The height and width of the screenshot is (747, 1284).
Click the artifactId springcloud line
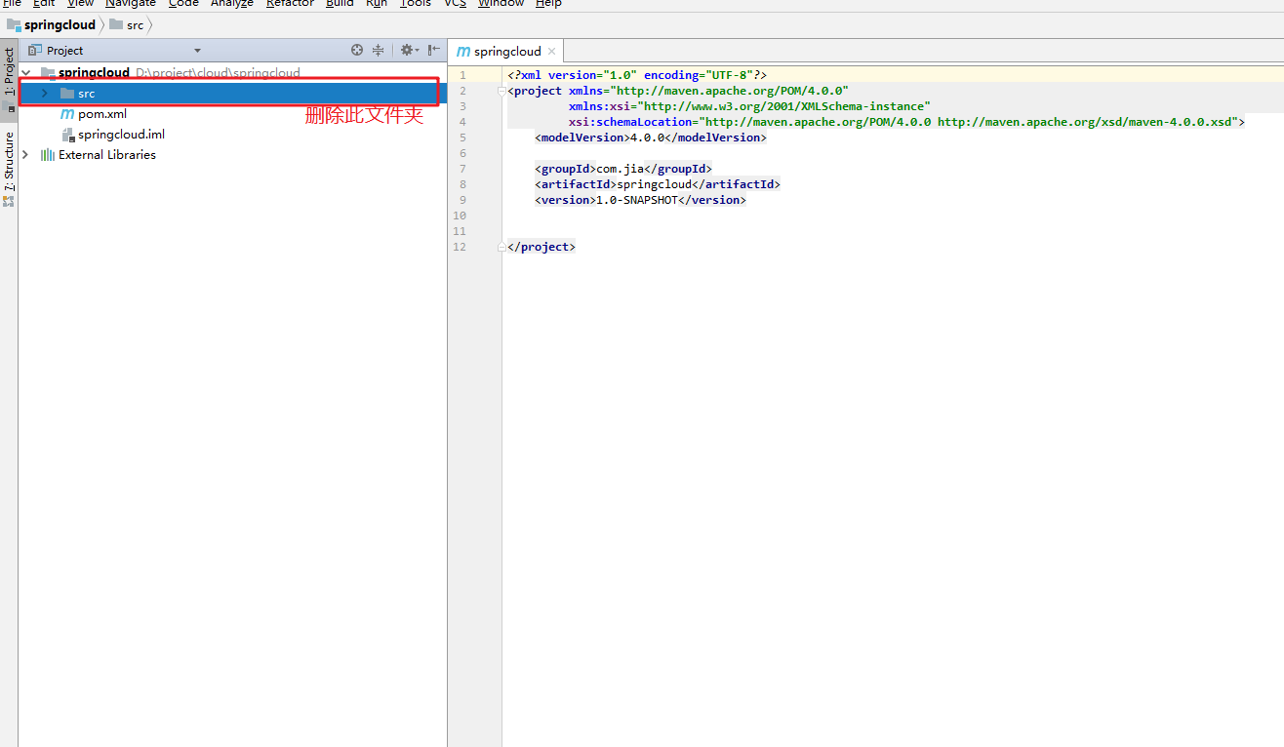(x=658, y=184)
